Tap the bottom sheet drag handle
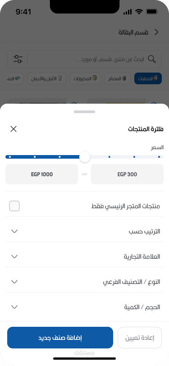Screen dimensions: 169x366 click(85, 112)
